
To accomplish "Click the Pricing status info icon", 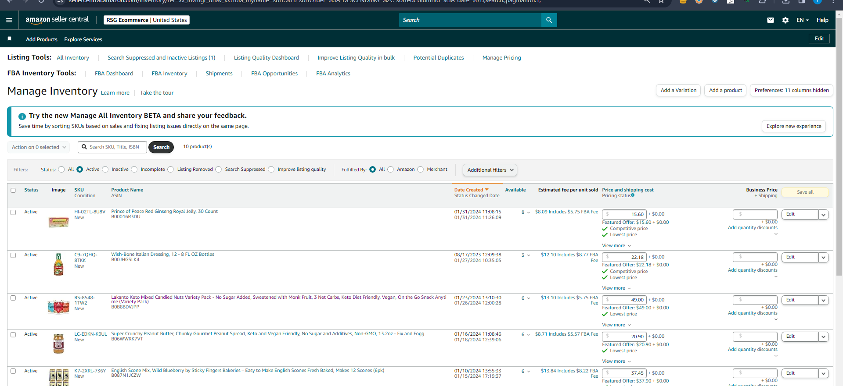I will pyautogui.click(x=633, y=195).
